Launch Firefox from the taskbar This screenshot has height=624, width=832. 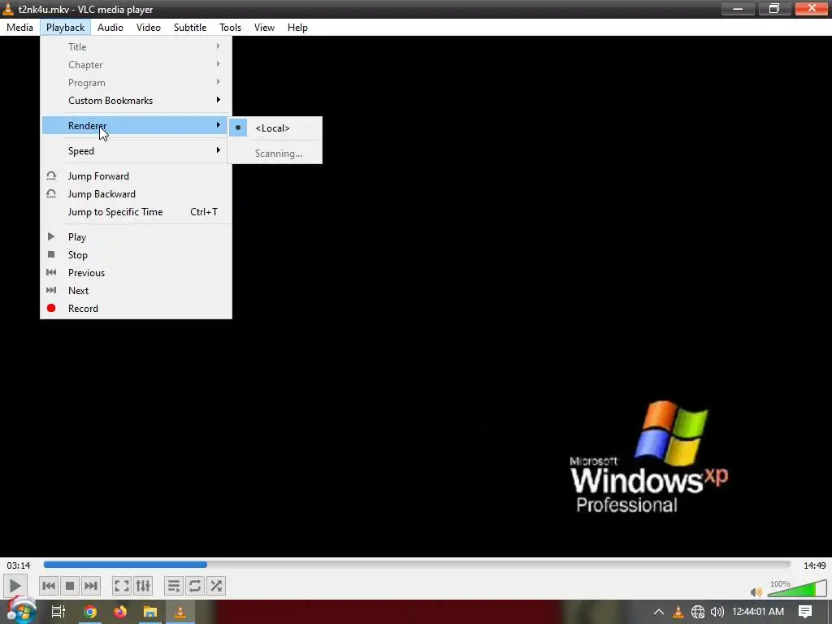(x=120, y=612)
